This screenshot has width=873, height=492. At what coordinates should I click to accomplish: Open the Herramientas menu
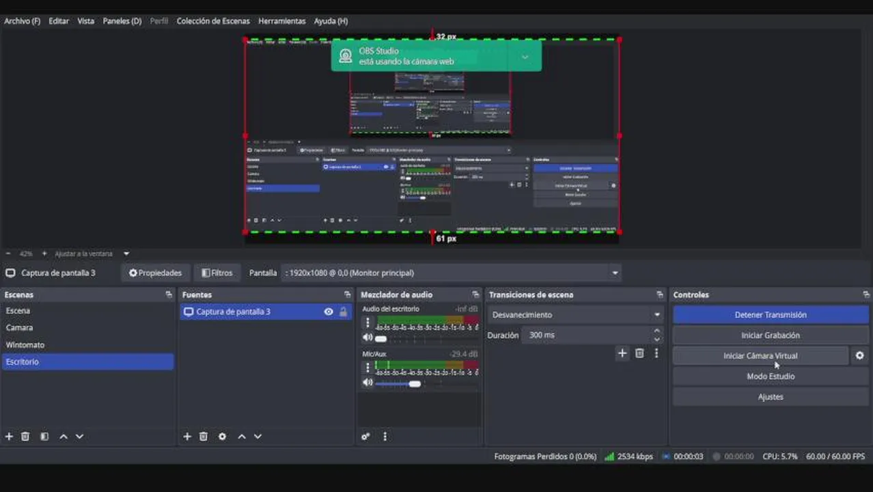[x=282, y=21]
